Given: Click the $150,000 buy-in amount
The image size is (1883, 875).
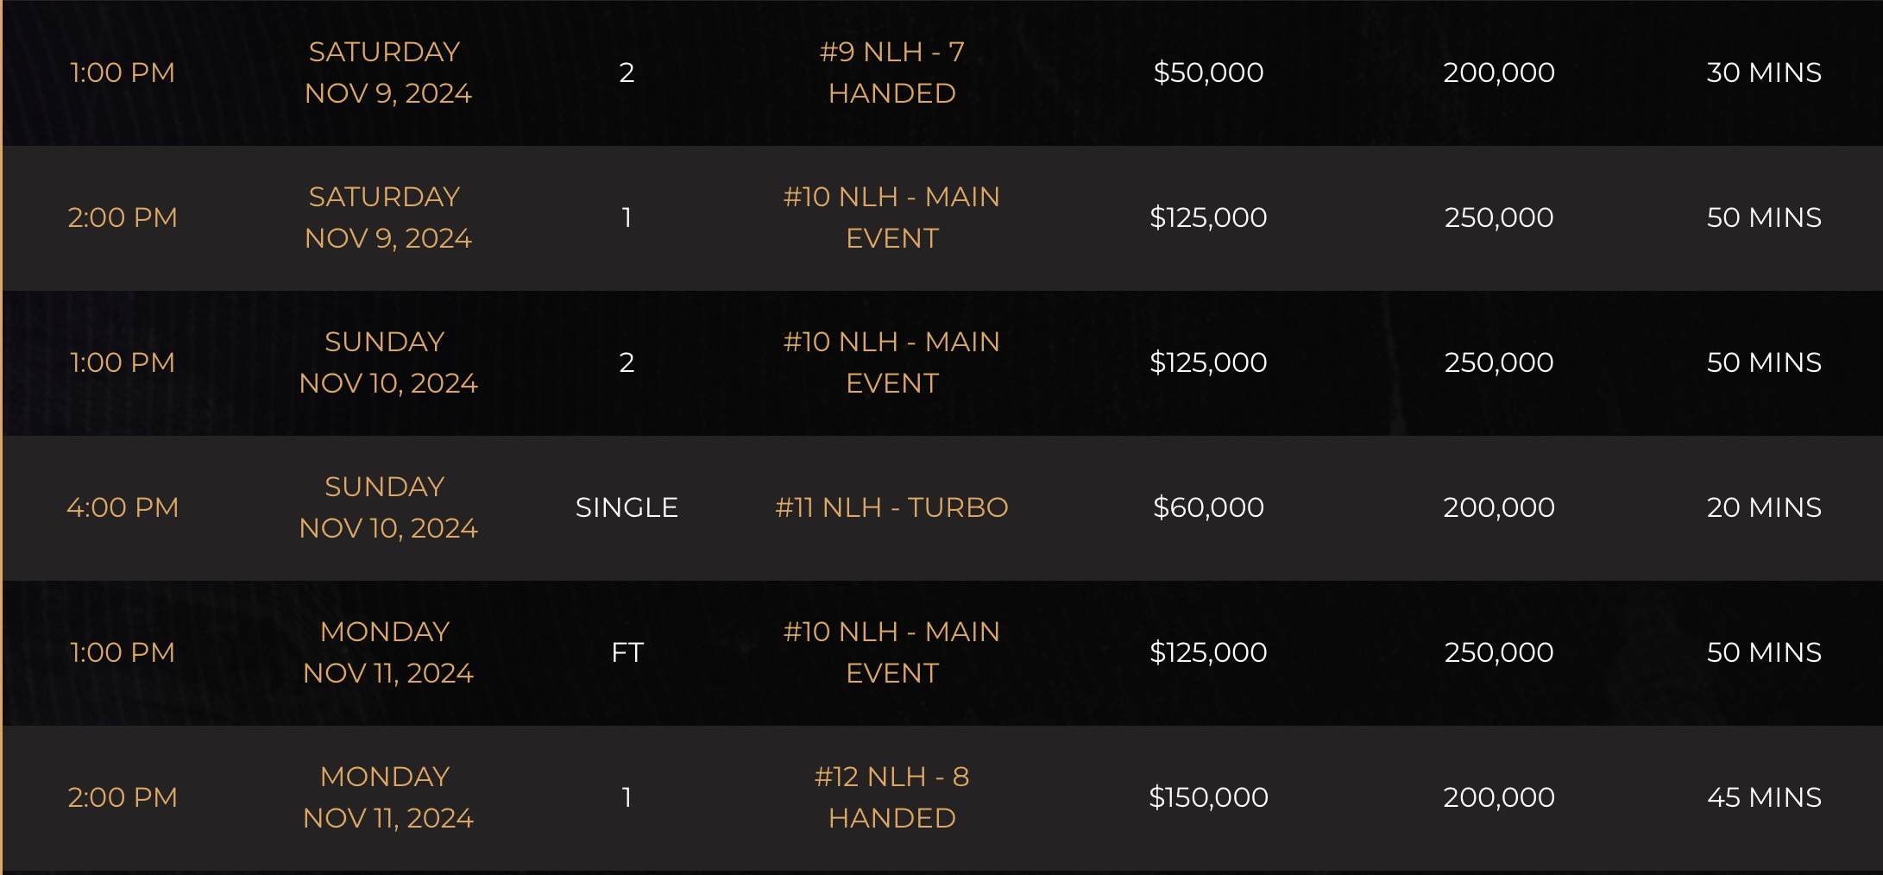Looking at the screenshot, I should (x=1208, y=797).
